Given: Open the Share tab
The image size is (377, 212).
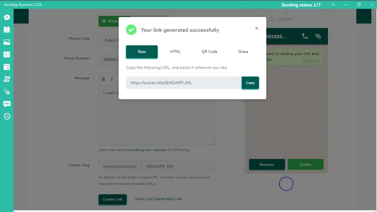Looking at the screenshot, I should 243,52.
